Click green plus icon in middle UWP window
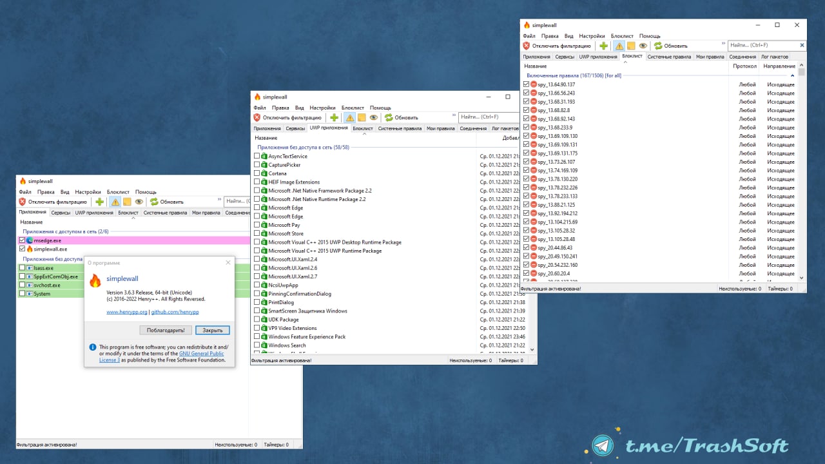Image resolution: width=825 pixels, height=464 pixels. click(x=334, y=117)
